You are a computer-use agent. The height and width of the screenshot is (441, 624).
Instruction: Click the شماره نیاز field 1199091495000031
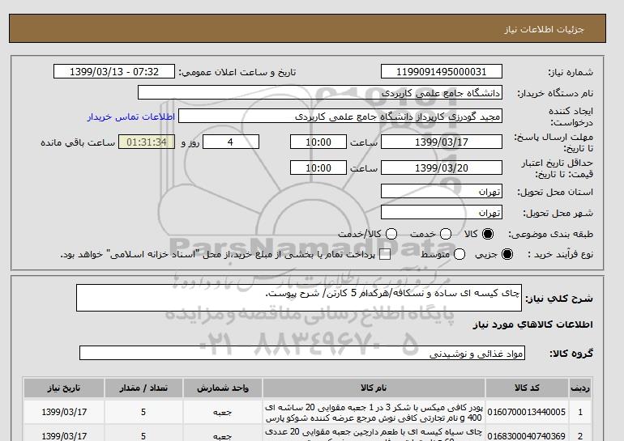click(x=442, y=71)
